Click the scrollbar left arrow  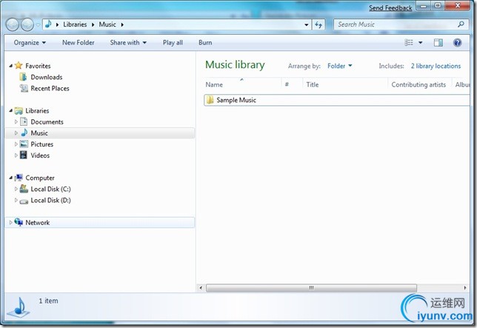tap(201, 287)
